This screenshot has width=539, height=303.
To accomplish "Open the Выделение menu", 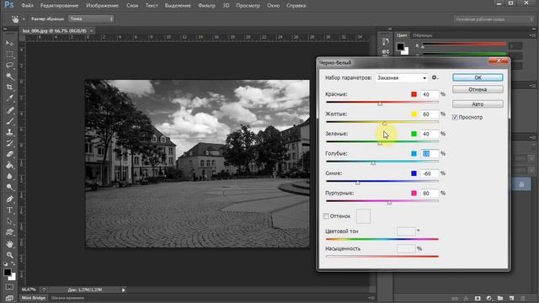I will [x=178, y=6].
